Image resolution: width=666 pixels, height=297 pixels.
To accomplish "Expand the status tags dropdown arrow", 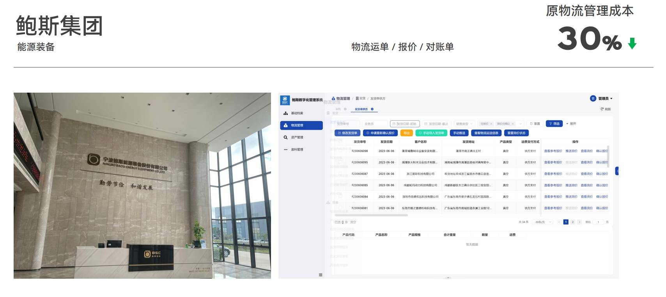I will tap(521, 124).
